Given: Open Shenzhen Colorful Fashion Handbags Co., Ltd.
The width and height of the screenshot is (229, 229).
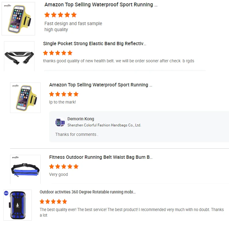Looking at the screenshot, I should pos(104,125).
